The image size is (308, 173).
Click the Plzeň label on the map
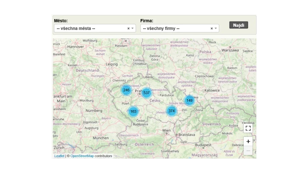tap(125, 104)
